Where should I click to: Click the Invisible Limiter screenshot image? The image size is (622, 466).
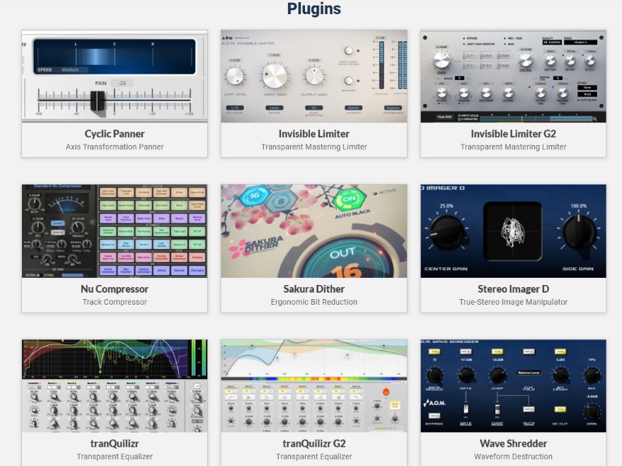click(313, 76)
